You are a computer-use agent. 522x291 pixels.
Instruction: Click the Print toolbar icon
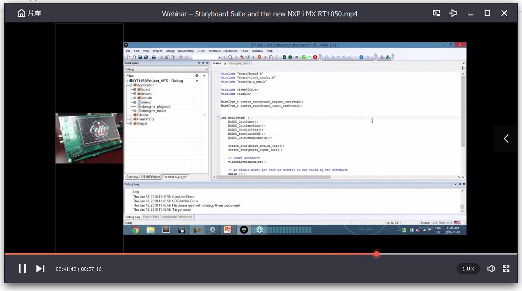coord(154,57)
